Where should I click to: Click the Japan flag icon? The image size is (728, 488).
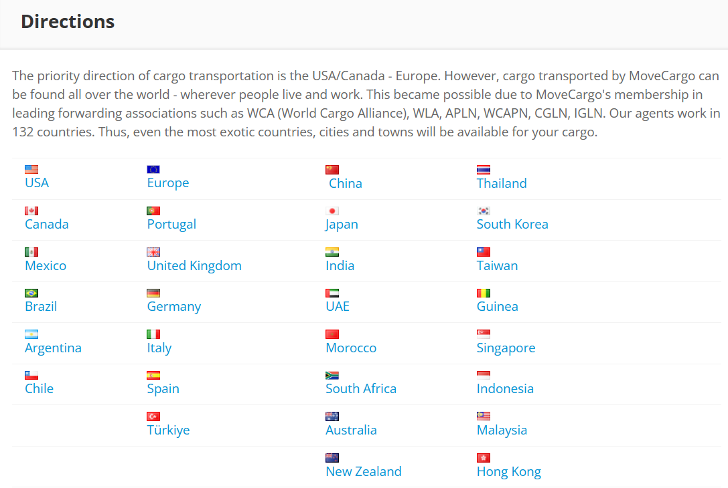[332, 211]
